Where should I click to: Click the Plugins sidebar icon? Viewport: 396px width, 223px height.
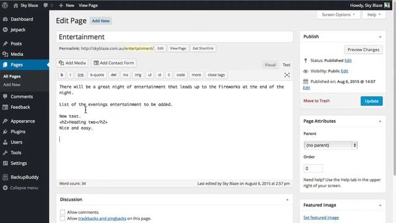(6, 132)
